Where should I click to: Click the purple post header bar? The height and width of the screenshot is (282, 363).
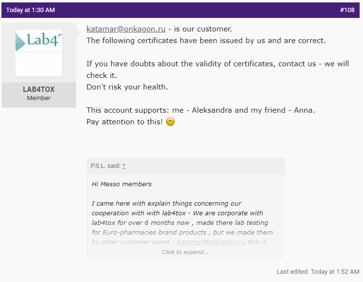click(x=181, y=10)
